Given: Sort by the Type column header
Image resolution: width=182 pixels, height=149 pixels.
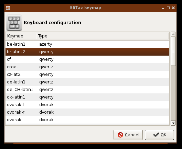Looking at the screenshot, I should (103, 36).
